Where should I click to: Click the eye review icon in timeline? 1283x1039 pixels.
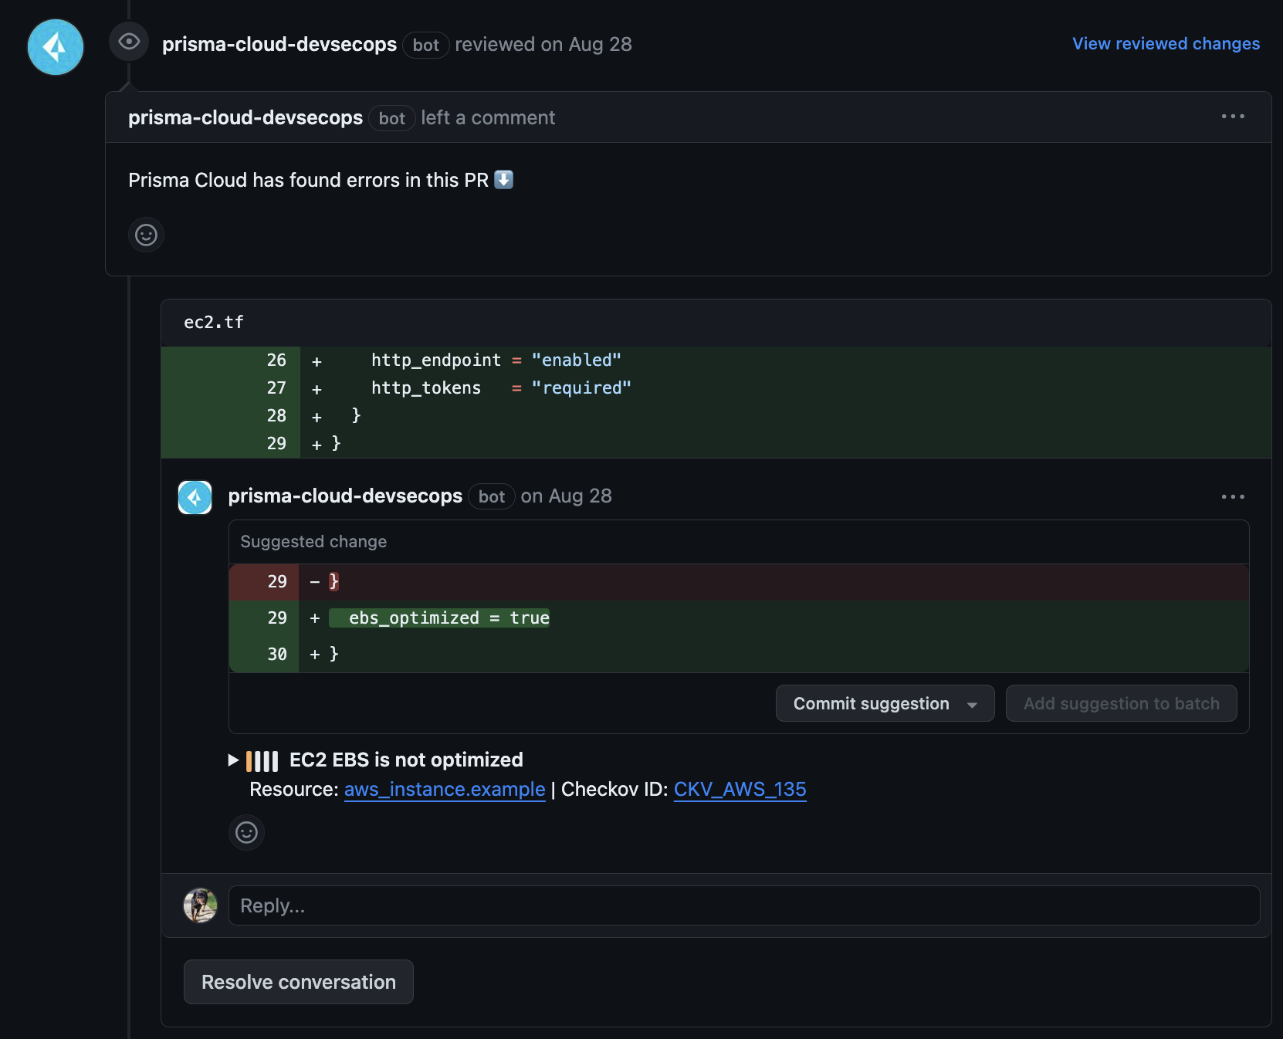pyautogui.click(x=129, y=42)
